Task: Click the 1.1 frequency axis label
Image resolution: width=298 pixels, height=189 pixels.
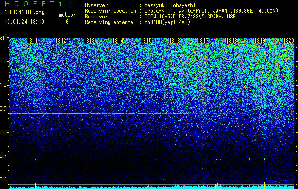Action: click(x=4, y=61)
